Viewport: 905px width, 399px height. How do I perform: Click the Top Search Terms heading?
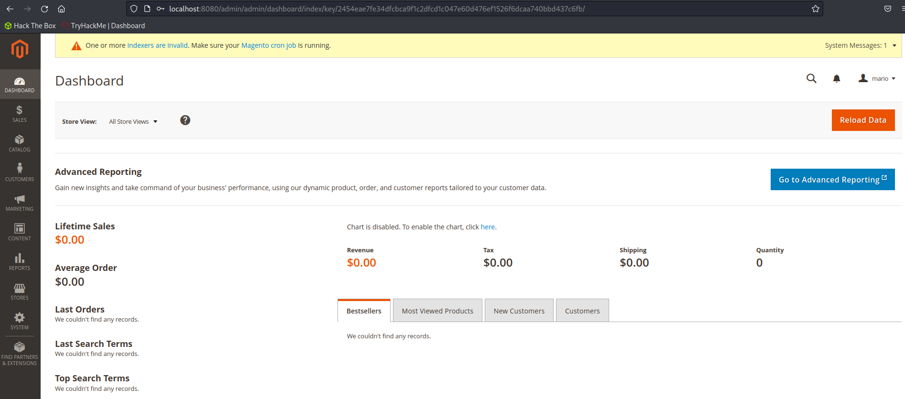[92, 378]
